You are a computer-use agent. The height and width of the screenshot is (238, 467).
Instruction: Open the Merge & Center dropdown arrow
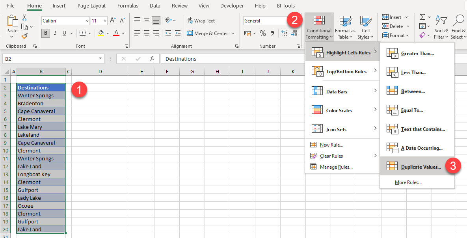(233, 33)
